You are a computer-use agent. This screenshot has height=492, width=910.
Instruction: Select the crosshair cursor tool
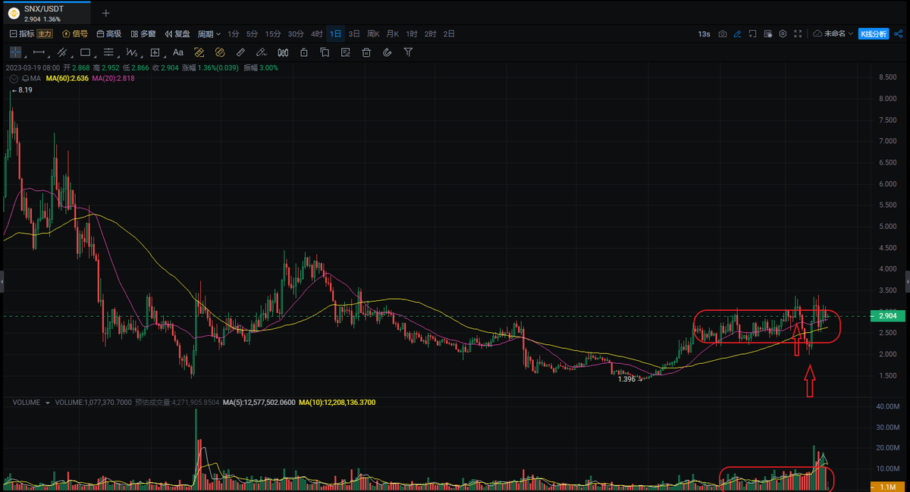[x=15, y=52]
